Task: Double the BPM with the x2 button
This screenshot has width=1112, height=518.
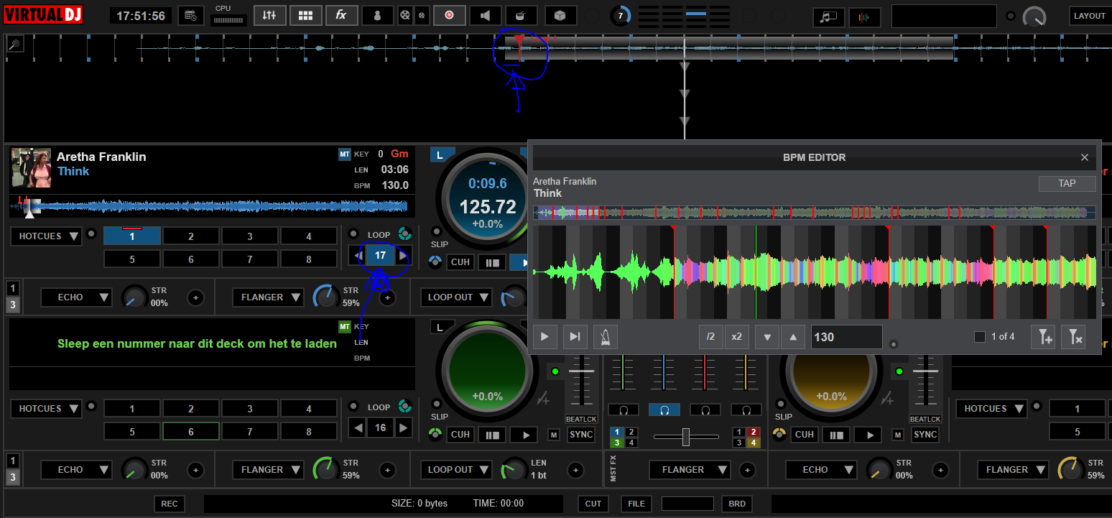Action: click(736, 336)
